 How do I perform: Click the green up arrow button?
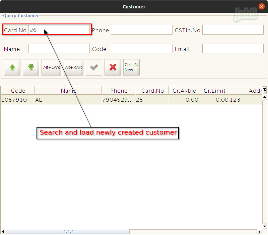[x=12, y=67]
